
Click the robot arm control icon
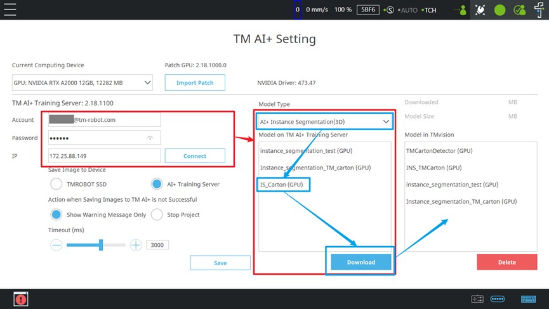tap(480, 10)
